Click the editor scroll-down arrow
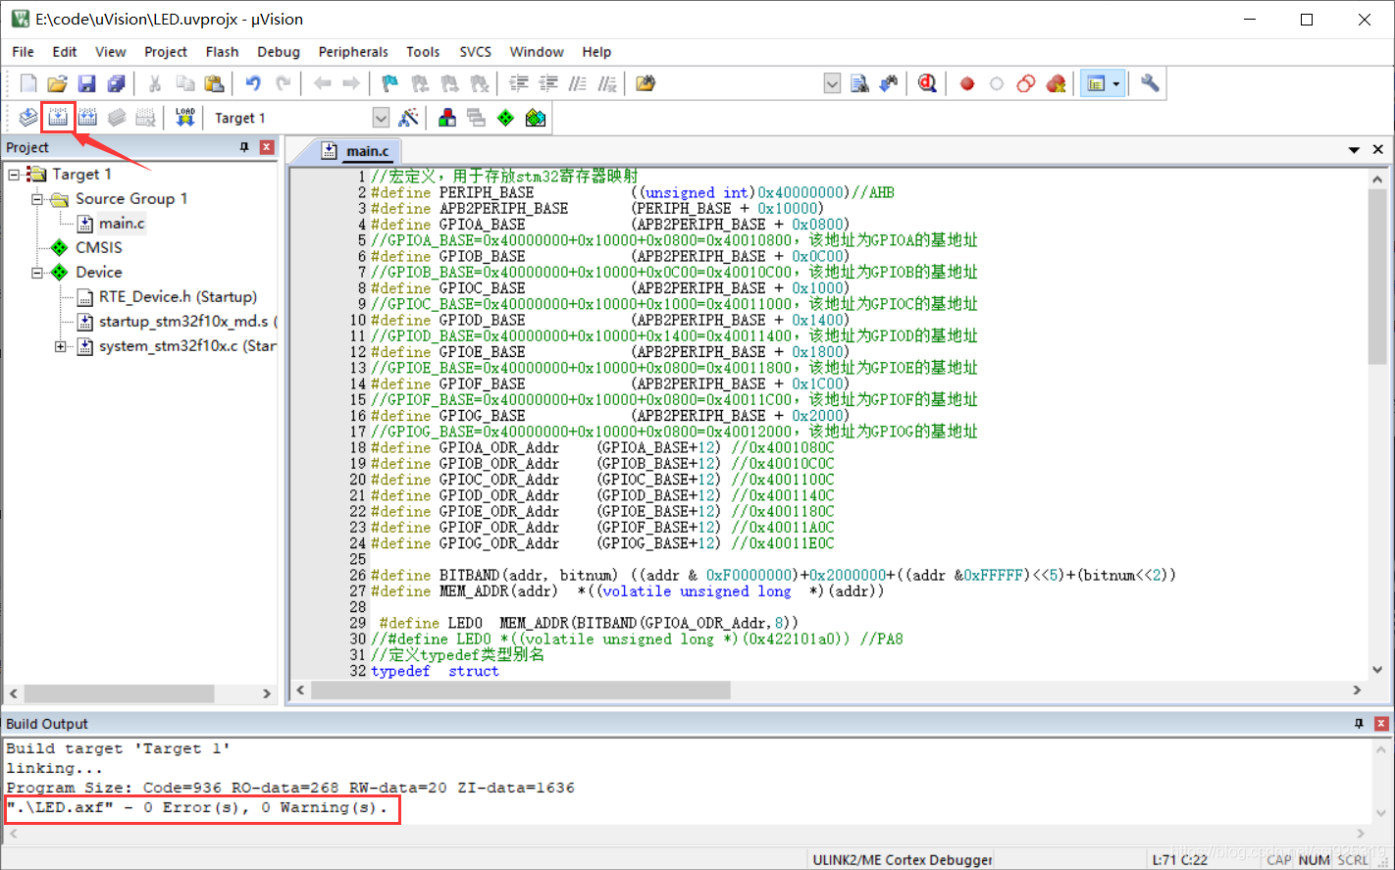This screenshot has width=1395, height=870. pos(1377,670)
